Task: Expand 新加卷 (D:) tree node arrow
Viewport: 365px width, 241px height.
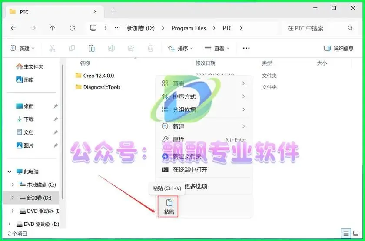Action: click(13, 198)
